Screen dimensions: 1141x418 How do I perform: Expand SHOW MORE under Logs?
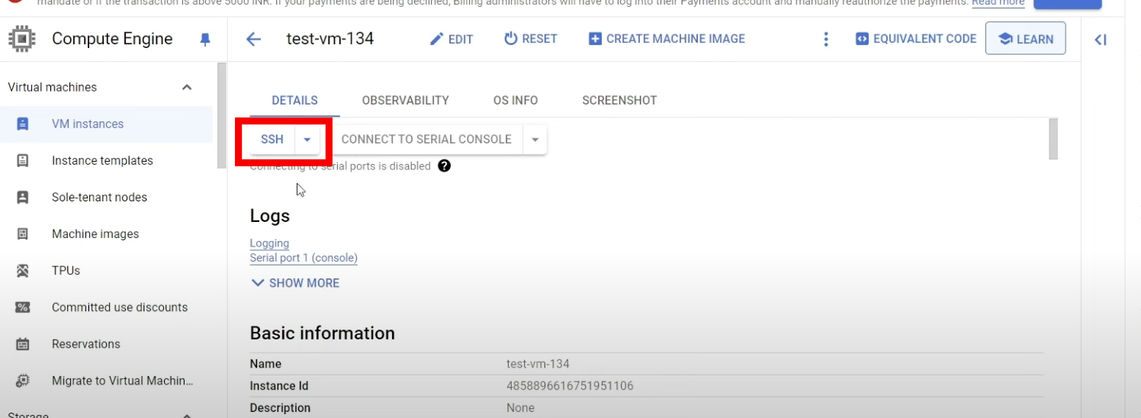295,283
